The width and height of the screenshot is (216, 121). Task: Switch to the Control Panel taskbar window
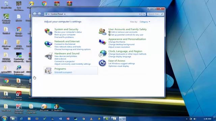[x=122, y=119]
